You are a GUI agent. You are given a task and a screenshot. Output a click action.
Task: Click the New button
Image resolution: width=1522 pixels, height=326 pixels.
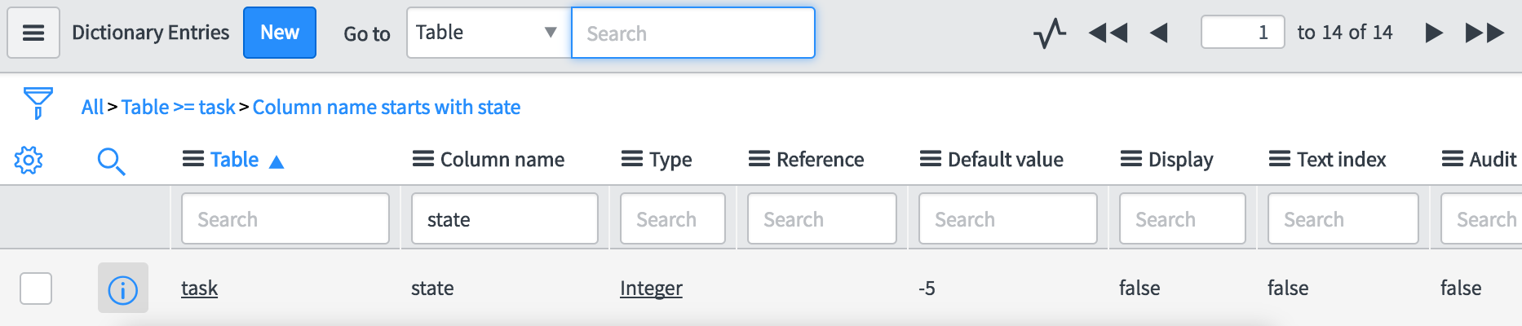coord(280,33)
